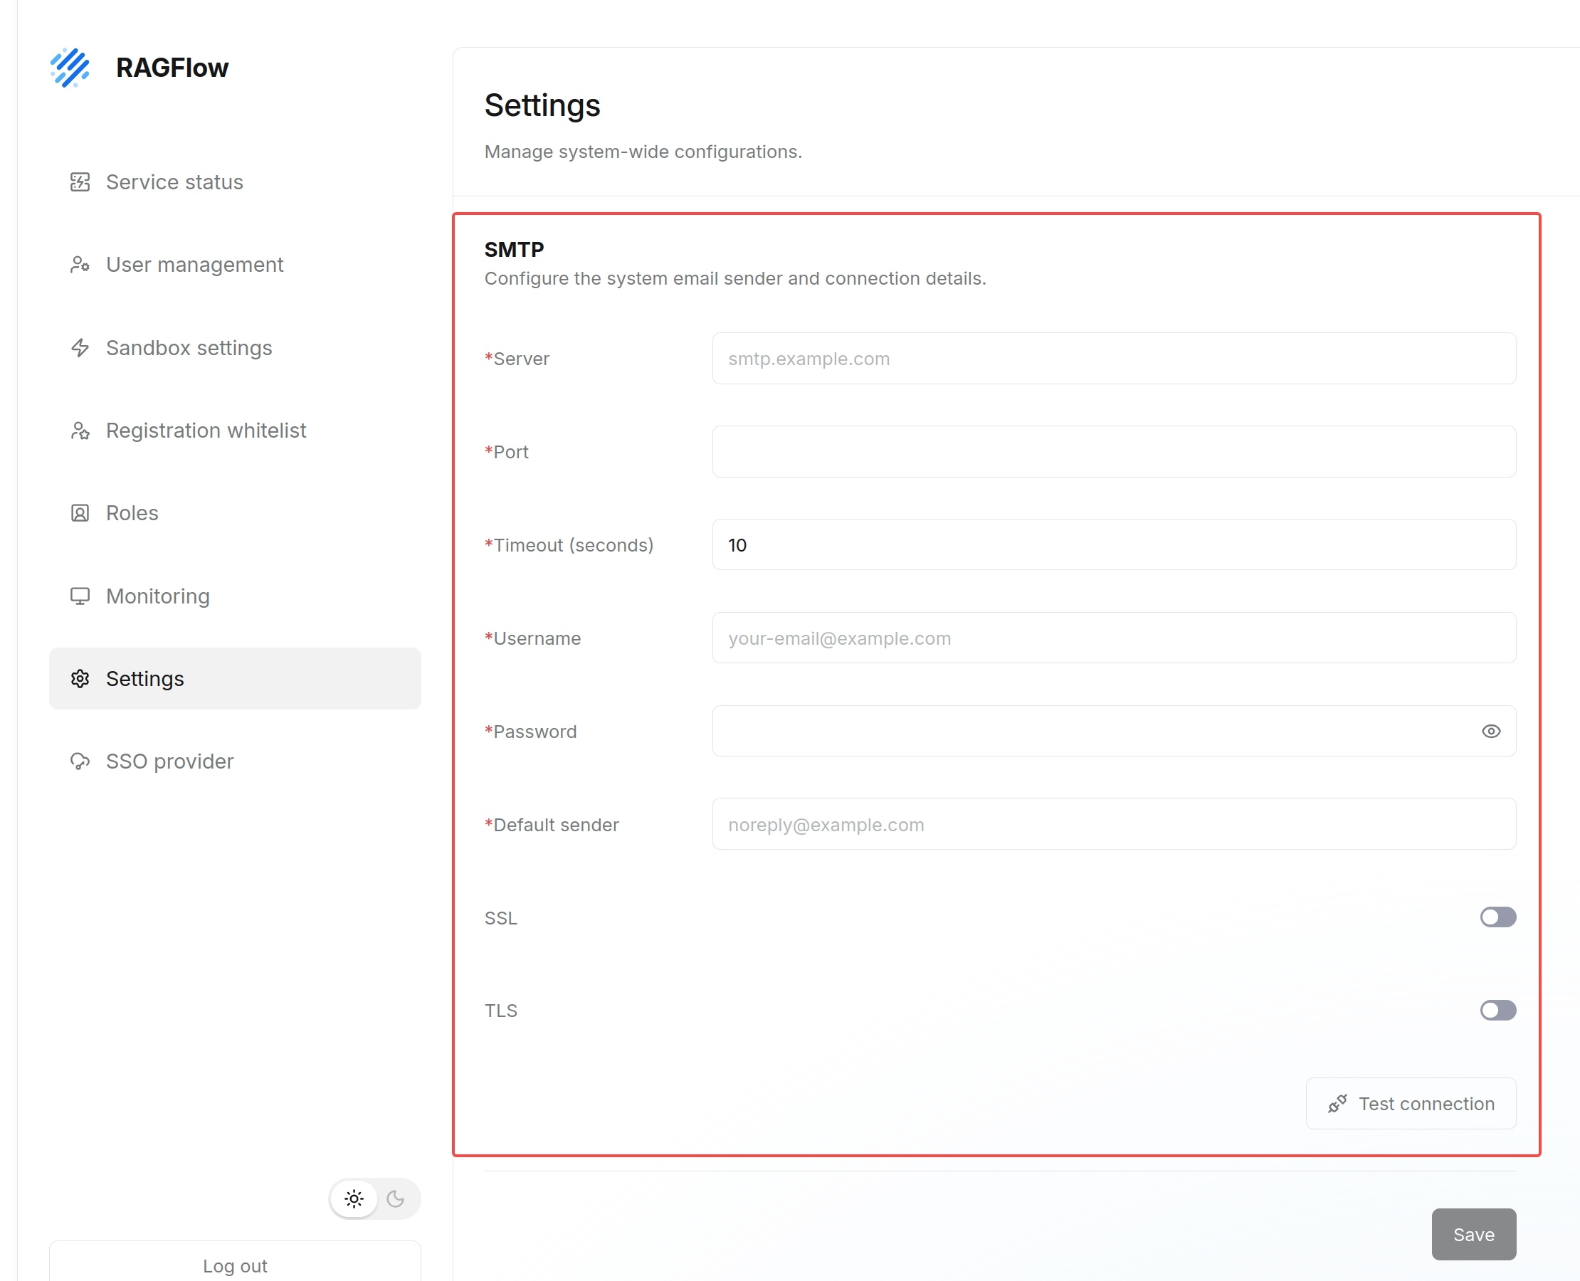Click the Monitoring screen icon
1580x1281 pixels.
click(80, 596)
